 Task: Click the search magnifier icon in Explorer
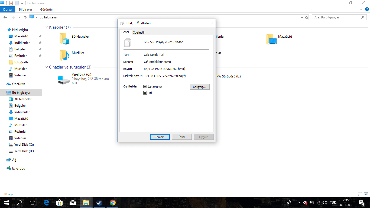click(363, 17)
